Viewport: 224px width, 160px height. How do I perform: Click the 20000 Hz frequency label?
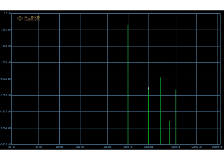(x=217, y=147)
